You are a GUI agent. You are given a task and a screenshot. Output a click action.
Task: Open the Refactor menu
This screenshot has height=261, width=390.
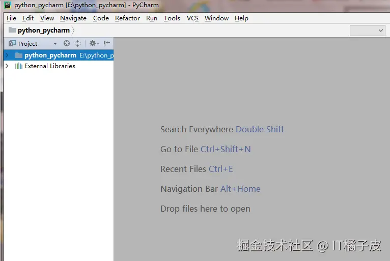[127, 18]
